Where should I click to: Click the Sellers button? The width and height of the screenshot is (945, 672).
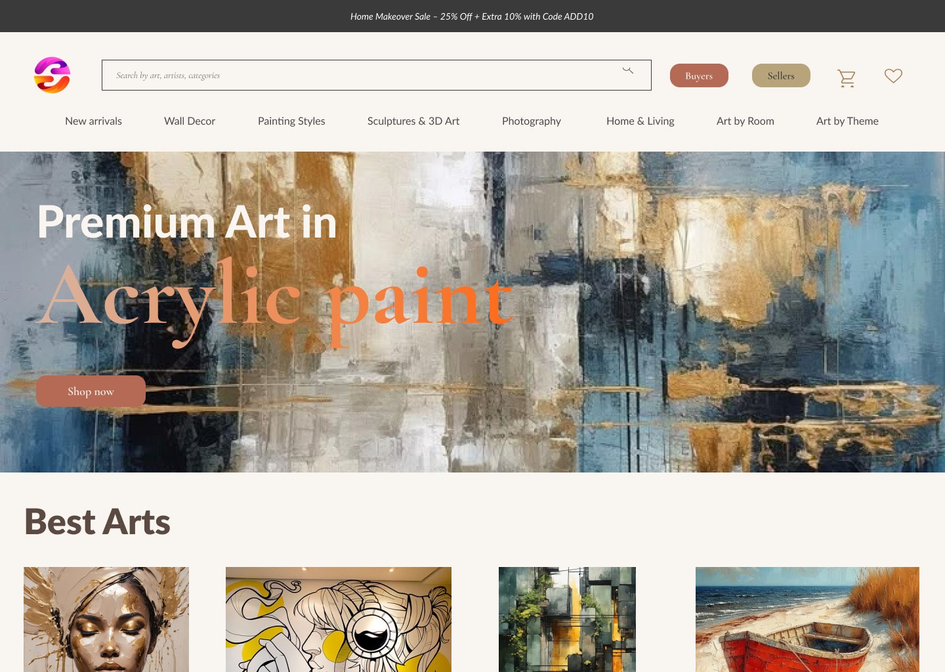(x=781, y=75)
